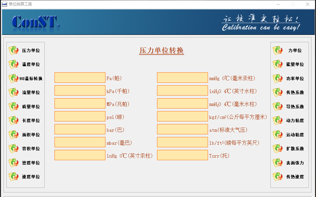Select 传热系数 from the right panel
Image resolution: width=316 pixels, height=197 pixels.
(295, 92)
